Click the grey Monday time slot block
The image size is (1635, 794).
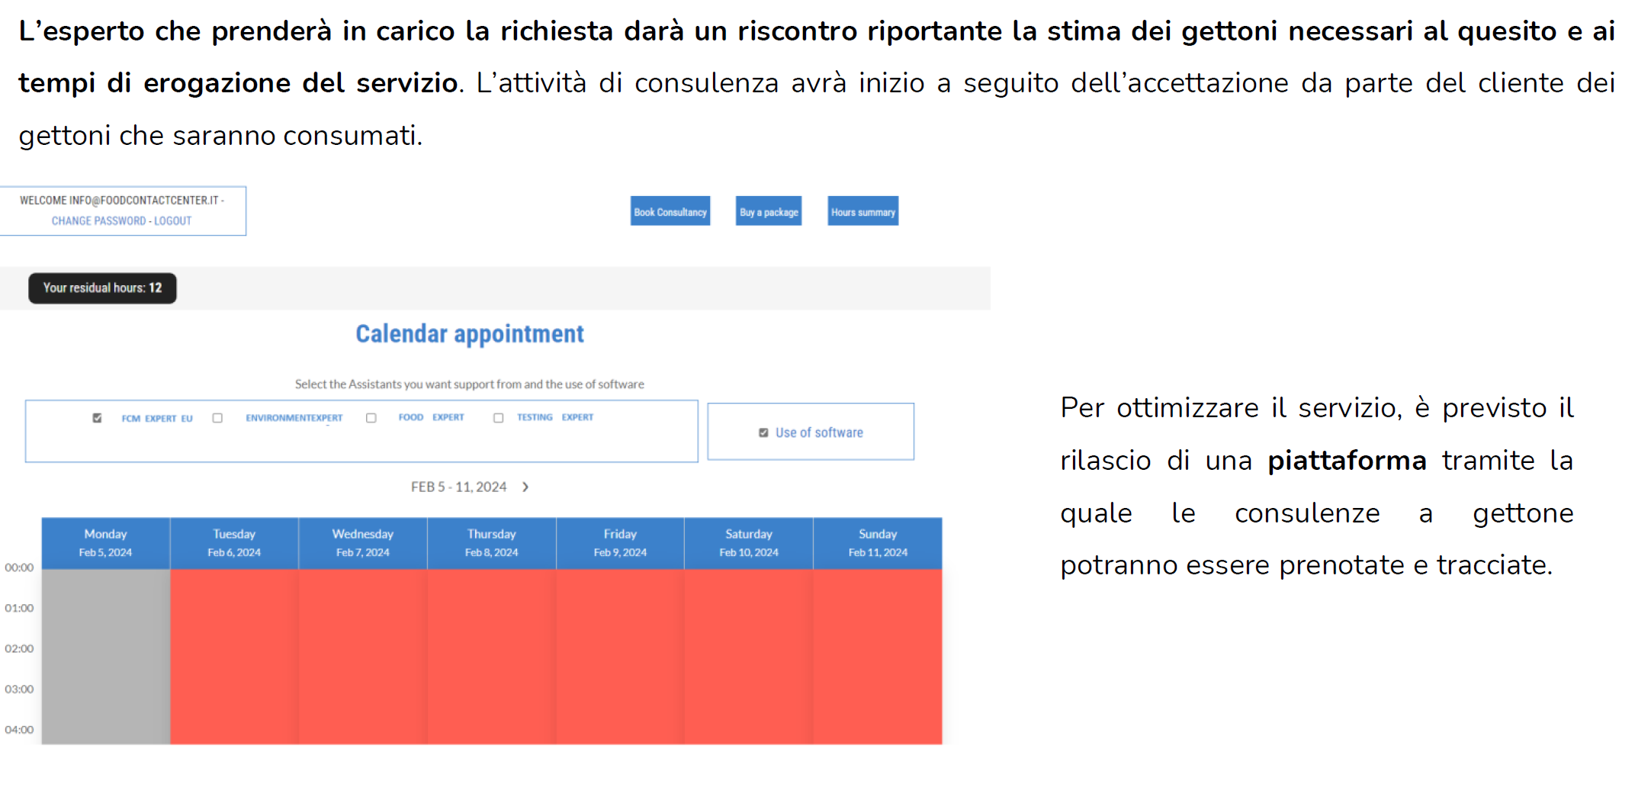(x=105, y=656)
